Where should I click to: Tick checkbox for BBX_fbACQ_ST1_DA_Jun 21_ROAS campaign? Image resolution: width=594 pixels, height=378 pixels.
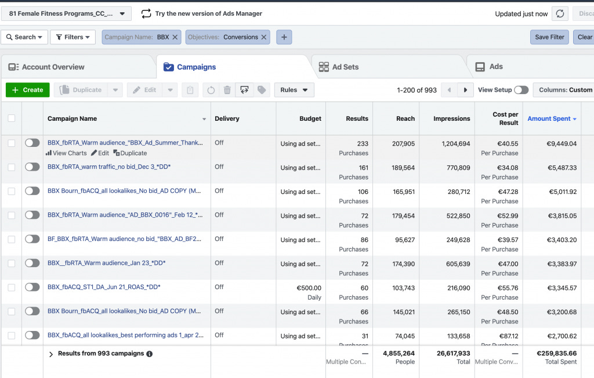12,287
